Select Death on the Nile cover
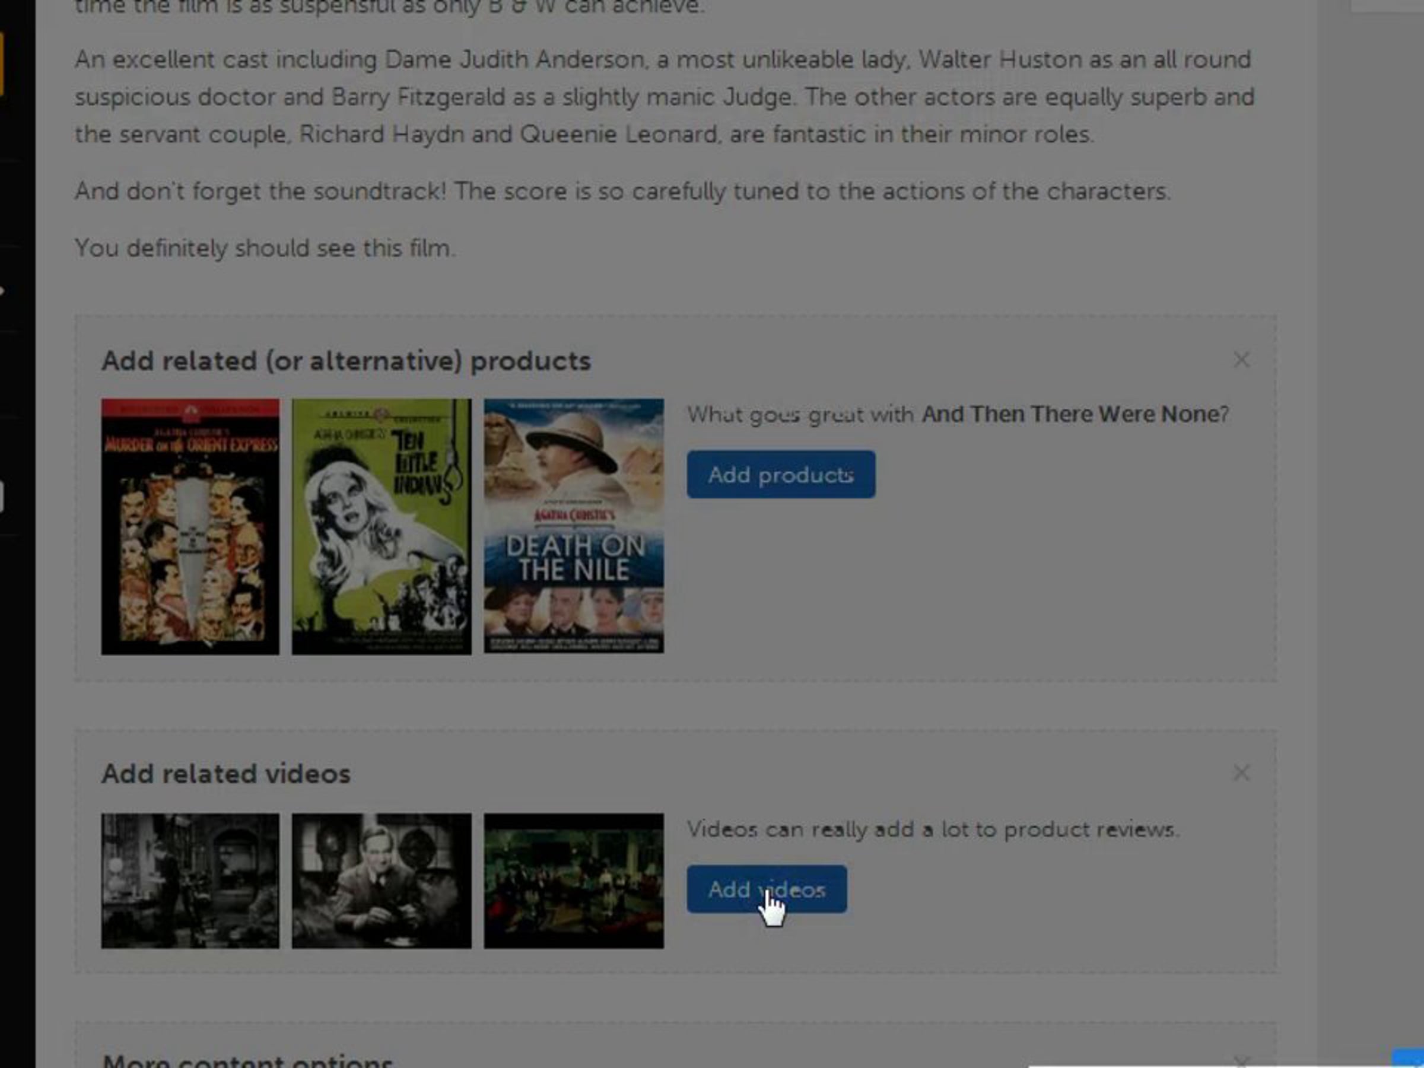This screenshot has height=1068, width=1424. point(574,527)
